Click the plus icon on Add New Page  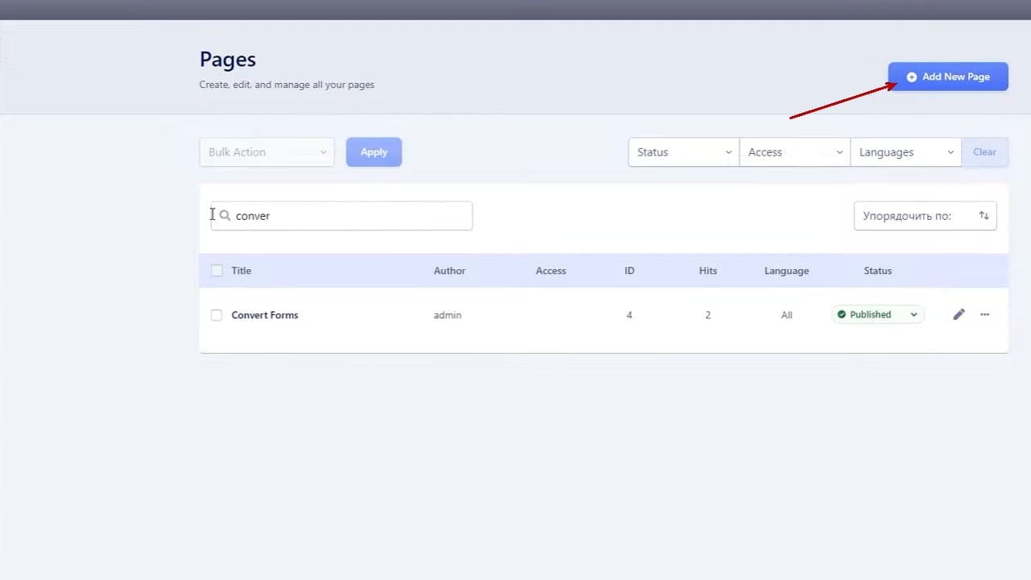pyautogui.click(x=912, y=77)
